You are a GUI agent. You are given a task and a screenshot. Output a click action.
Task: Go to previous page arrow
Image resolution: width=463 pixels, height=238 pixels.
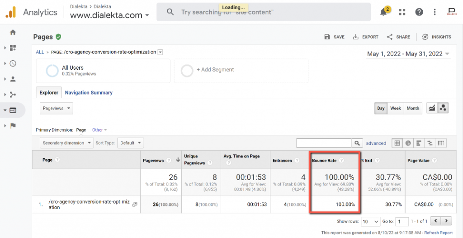point(436,221)
